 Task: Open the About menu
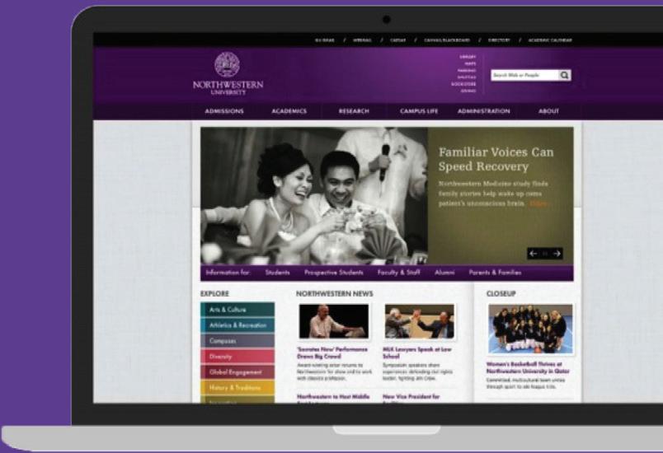coord(549,111)
